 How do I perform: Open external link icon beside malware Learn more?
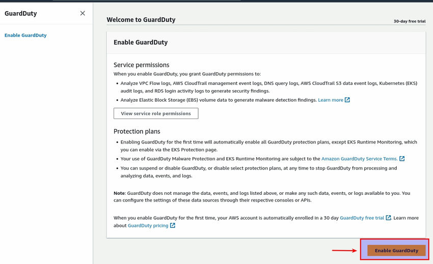[347, 100]
